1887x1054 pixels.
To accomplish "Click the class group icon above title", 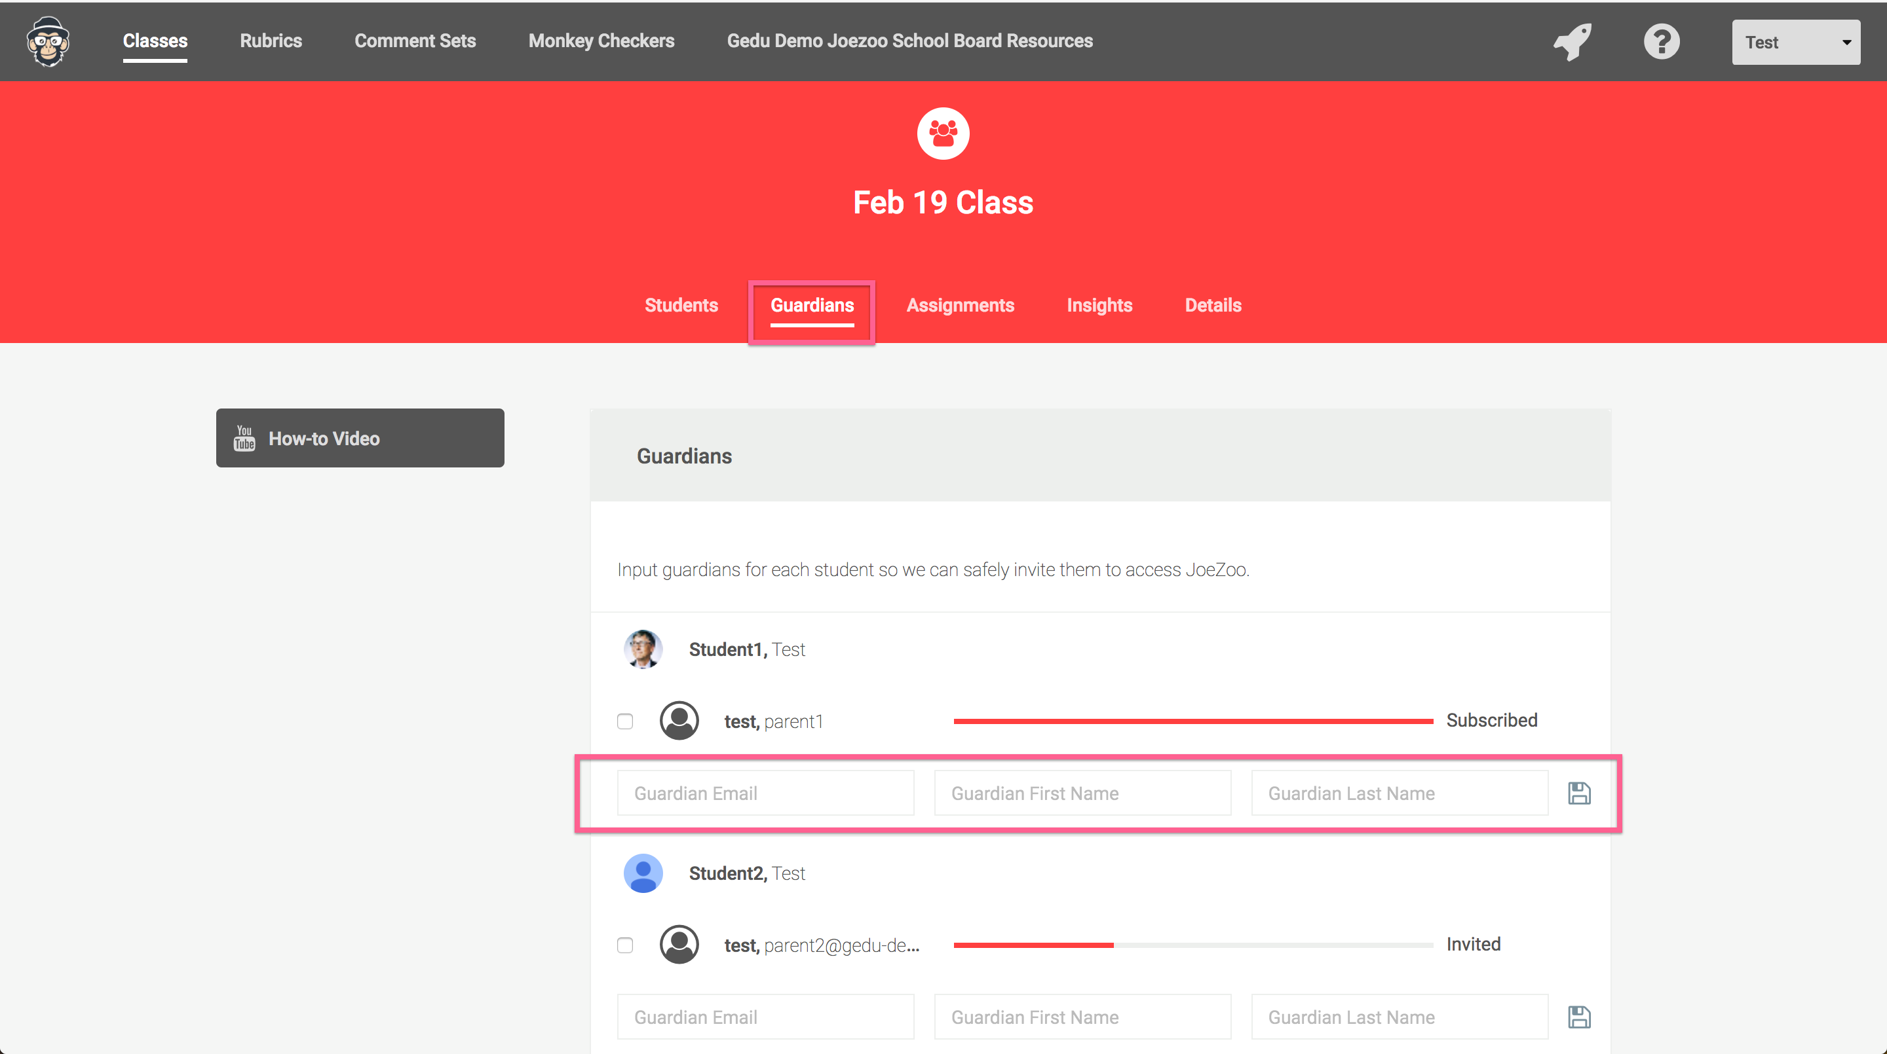I will click(x=943, y=133).
